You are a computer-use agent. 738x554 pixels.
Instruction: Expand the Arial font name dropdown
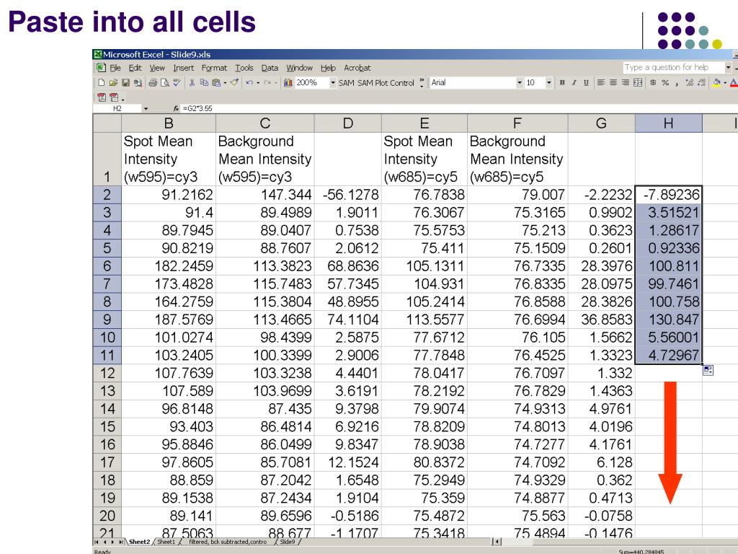520,83
